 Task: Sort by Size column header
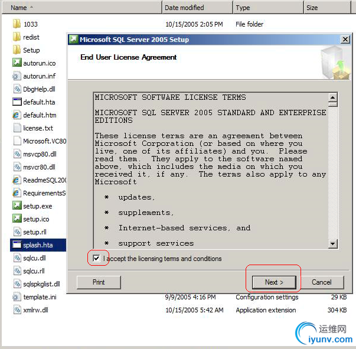327,8
